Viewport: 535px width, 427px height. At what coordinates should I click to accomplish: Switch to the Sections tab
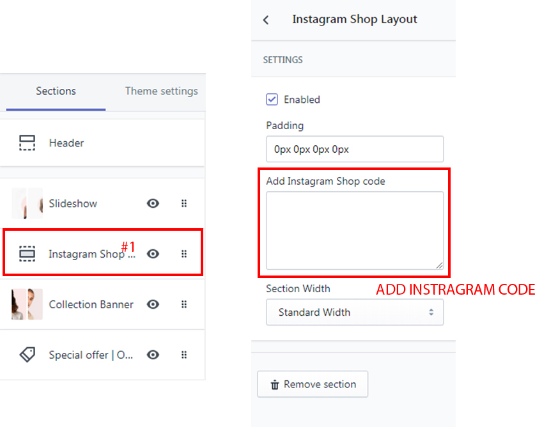point(56,91)
